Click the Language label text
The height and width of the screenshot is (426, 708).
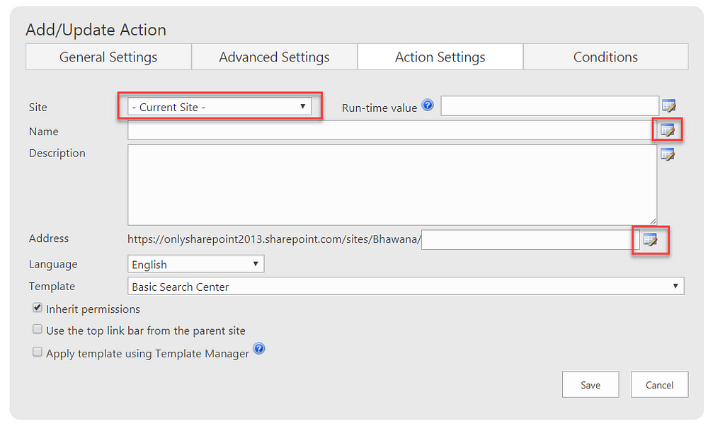(53, 265)
